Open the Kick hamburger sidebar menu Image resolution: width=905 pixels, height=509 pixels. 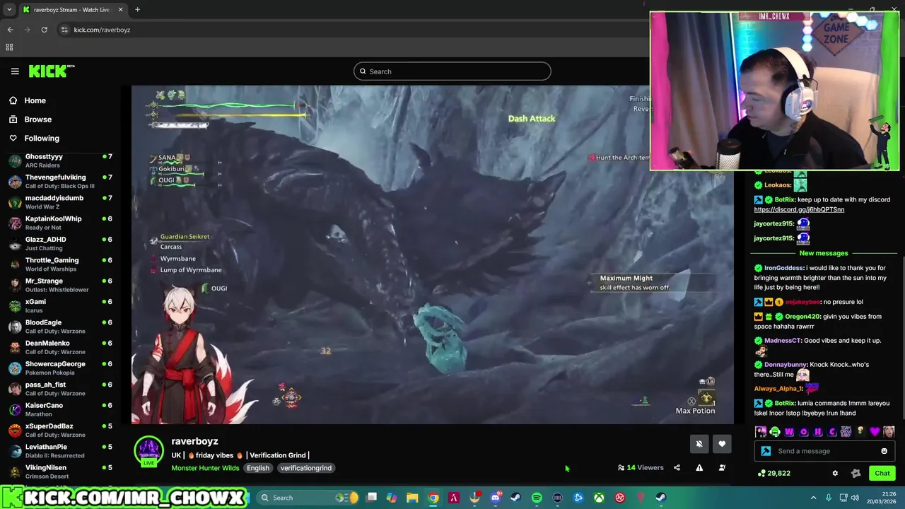[15, 71]
